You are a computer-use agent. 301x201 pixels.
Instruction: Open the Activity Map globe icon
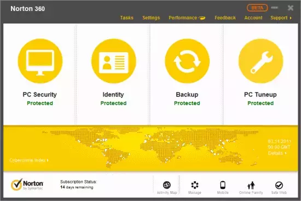166,185
